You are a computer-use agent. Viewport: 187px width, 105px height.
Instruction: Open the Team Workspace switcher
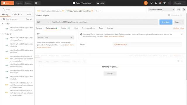pyautogui.click(x=83, y=3)
